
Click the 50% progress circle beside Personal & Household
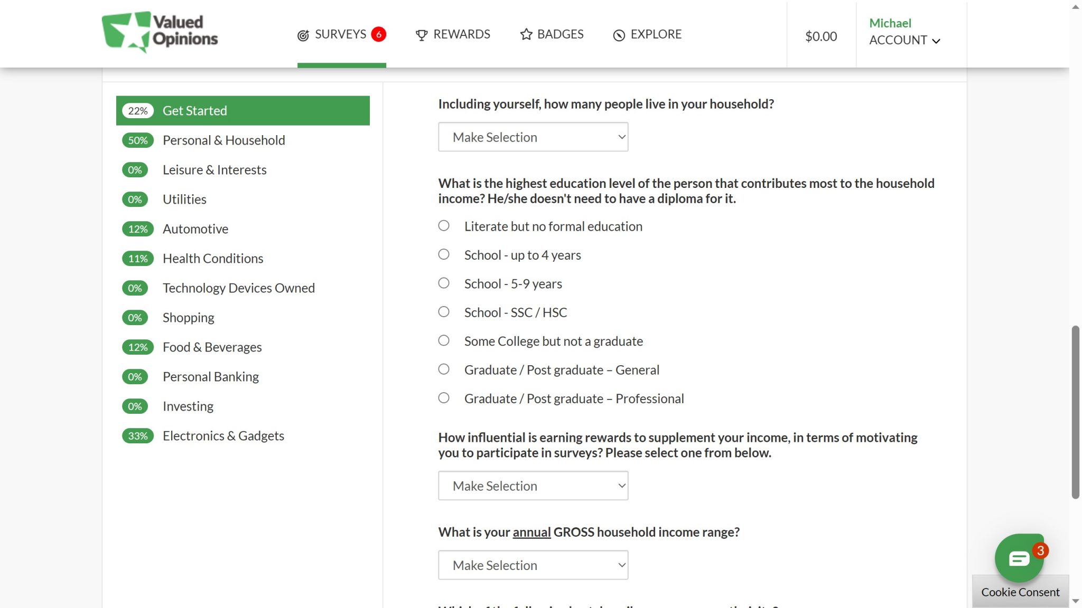pos(137,140)
